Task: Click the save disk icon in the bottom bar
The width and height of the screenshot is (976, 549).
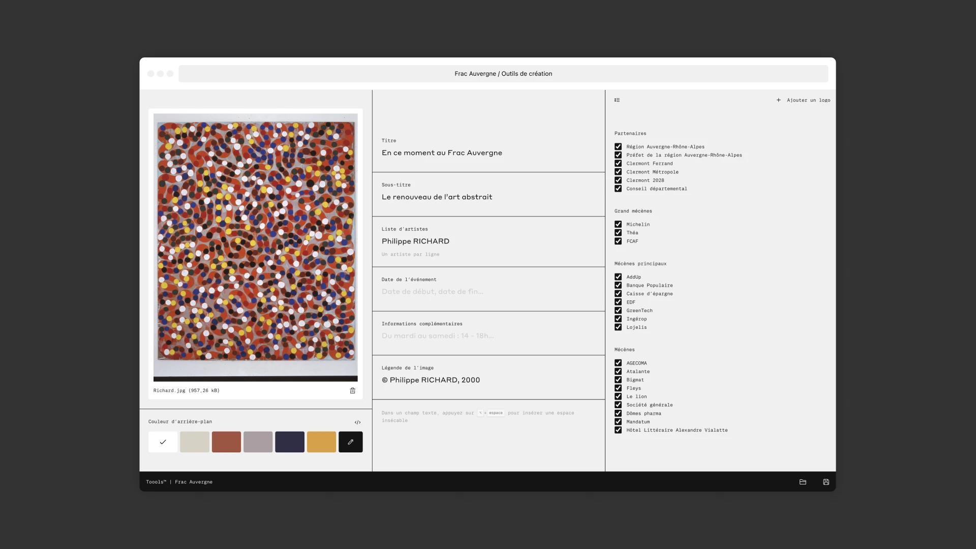Action: (x=826, y=482)
